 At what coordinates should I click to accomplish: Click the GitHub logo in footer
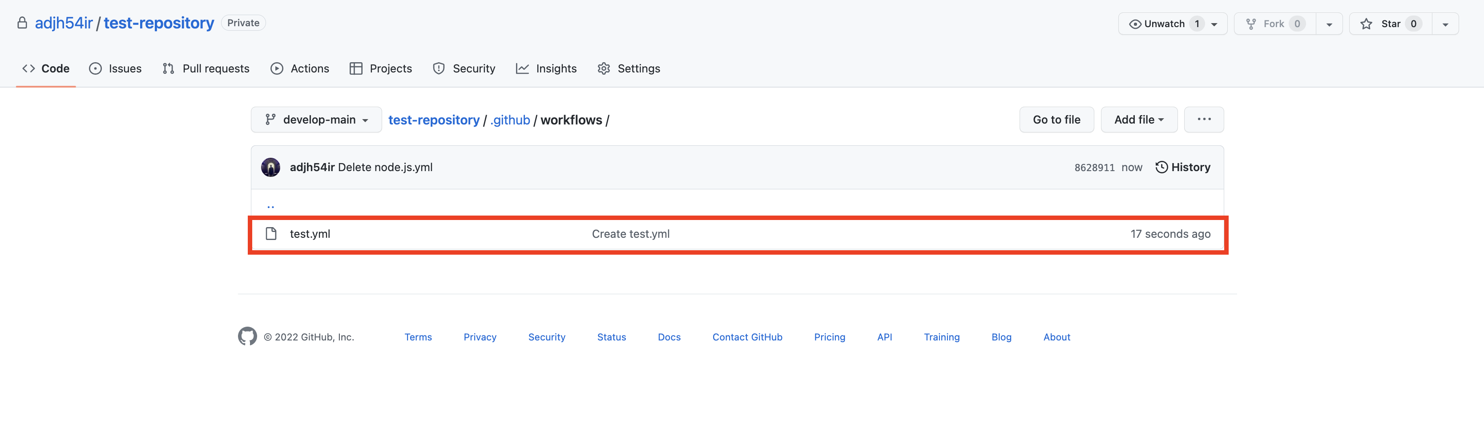[248, 336]
